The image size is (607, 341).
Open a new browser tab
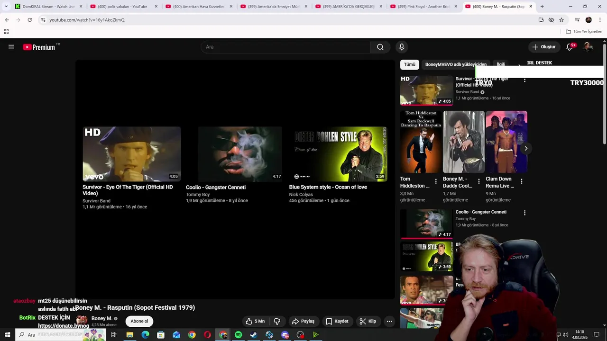coord(542,7)
